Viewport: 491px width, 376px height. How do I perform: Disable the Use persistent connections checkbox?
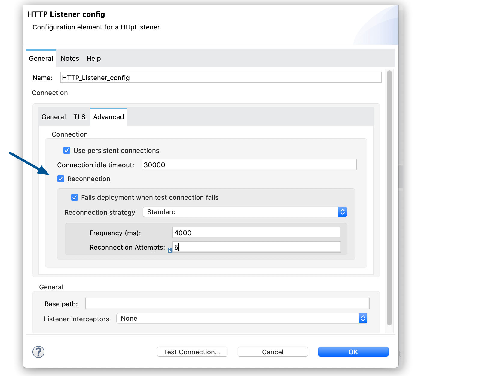67,150
